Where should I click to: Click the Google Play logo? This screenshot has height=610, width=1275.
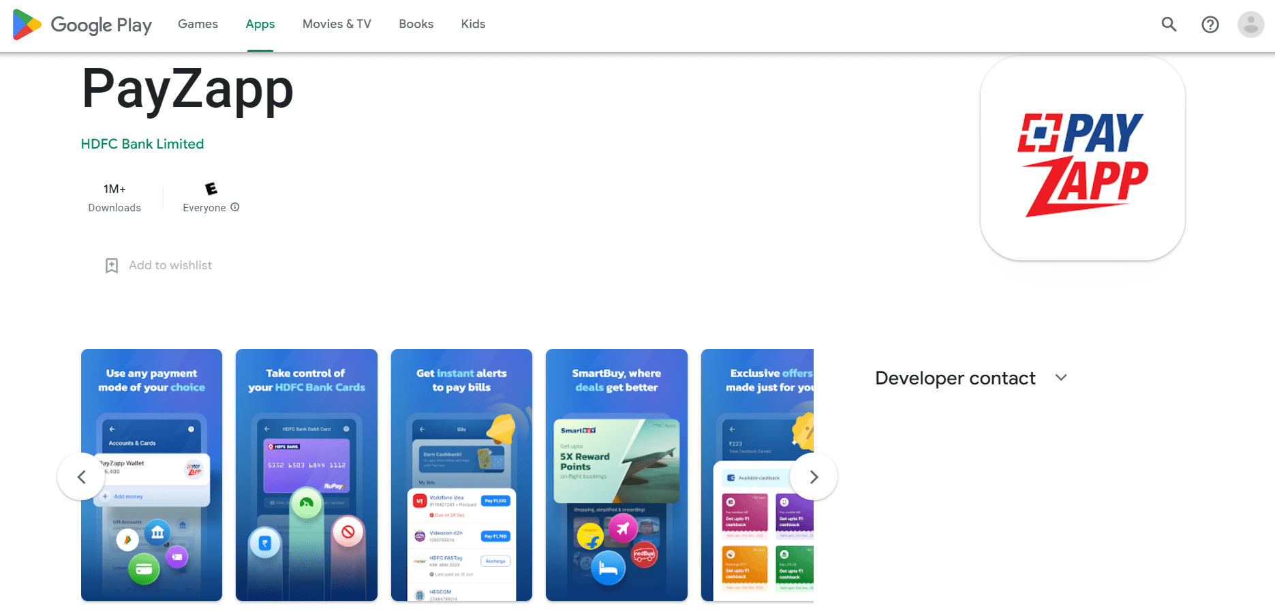click(82, 25)
